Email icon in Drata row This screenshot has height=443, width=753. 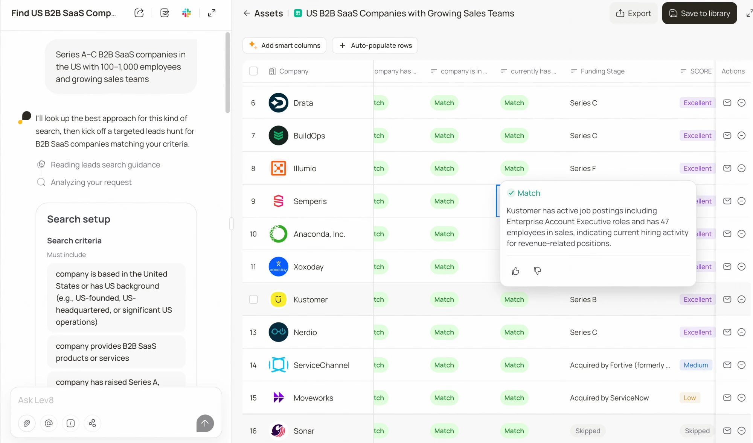point(727,103)
